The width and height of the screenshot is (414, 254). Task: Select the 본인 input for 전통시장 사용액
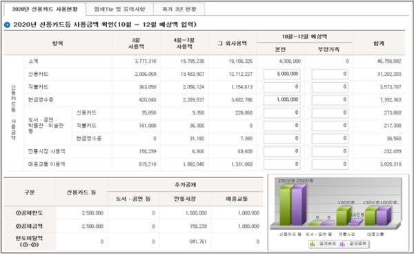click(x=282, y=152)
